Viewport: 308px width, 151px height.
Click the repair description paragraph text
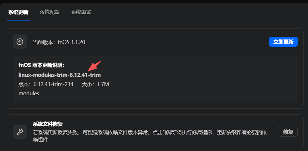tap(150, 136)
